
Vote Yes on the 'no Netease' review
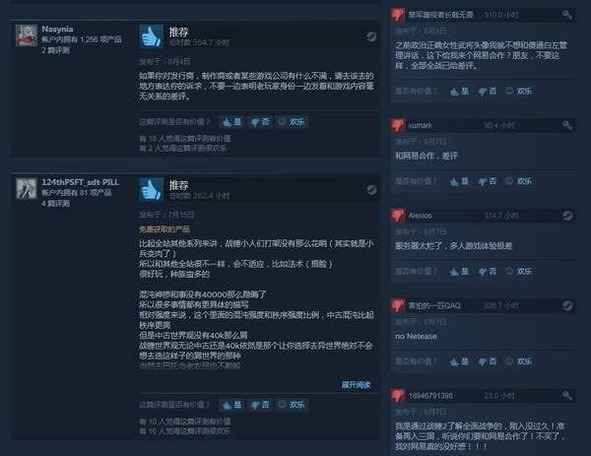coord(459,361)
